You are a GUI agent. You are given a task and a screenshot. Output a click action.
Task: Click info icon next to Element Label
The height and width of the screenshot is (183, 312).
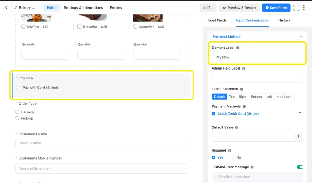pyautogui.click(x=238, y=48)
